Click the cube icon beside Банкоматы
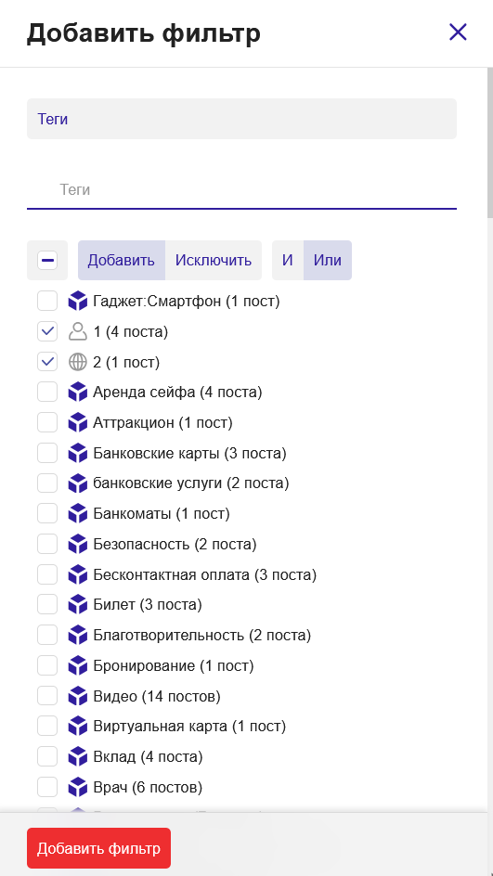Image resolution: width=493 pixels, height=876 pixels. coord(78,513)
